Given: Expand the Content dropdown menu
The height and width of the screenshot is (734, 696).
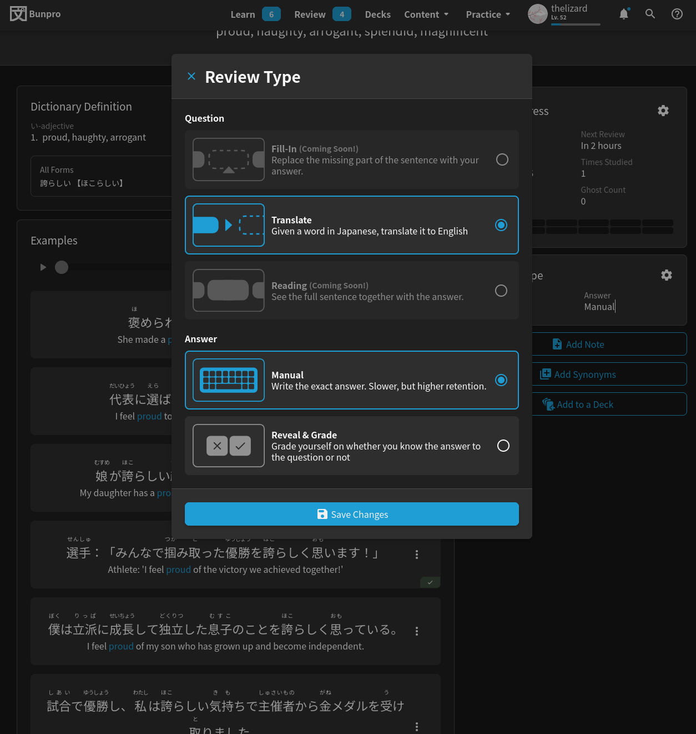Looking at the screenshot, I should [426, 14].
